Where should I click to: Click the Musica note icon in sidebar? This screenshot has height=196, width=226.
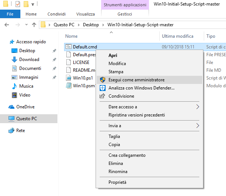[14, 86]
